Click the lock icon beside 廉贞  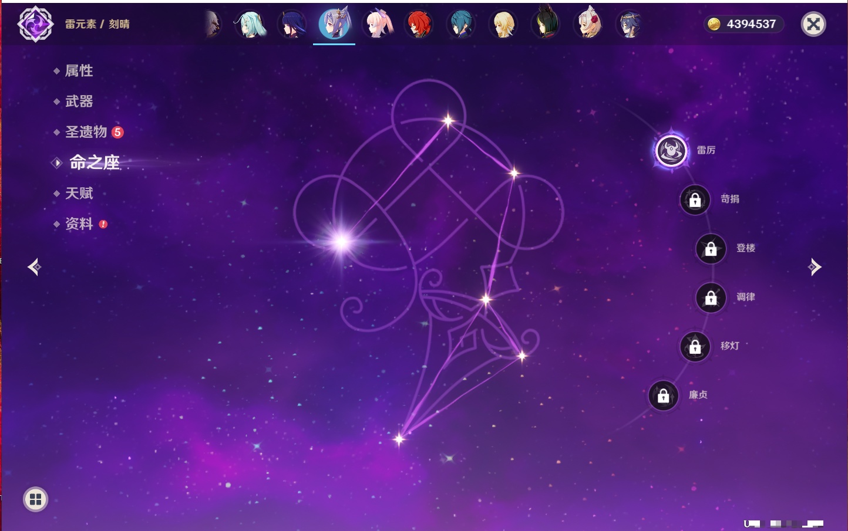coord(664,396)
